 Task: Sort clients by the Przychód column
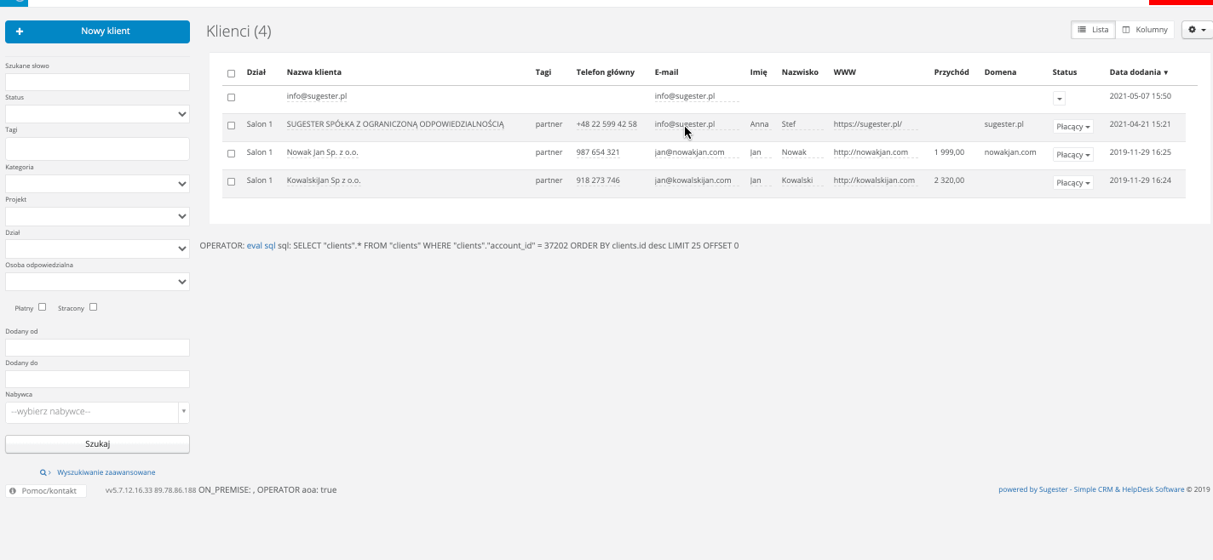click(951, 72)
